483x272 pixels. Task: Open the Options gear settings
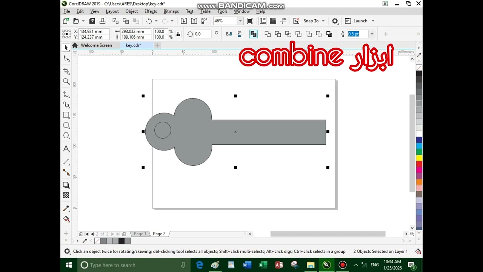coord(335,21)
